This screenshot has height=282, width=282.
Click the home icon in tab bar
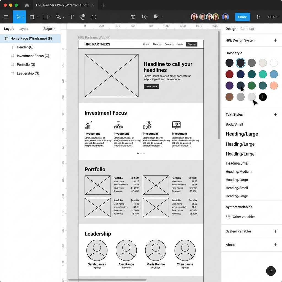coord(27,5)
